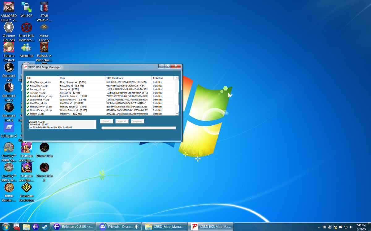The image size is (371, 231).
Task: Switch to the XR8D_Map_Mana folder taskbar window
Action: (164, 227)
